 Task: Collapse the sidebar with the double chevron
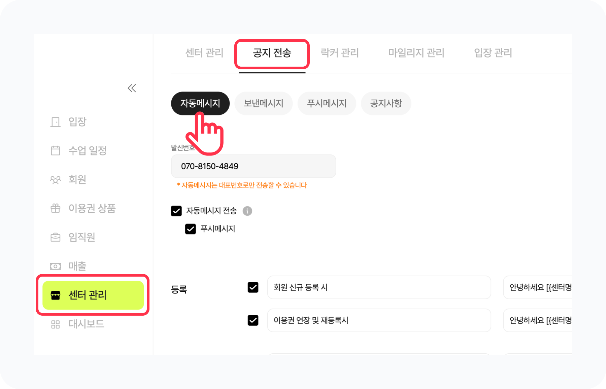pos(132,88)
